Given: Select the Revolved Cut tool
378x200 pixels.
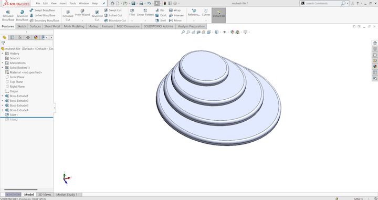Looking at the screenshot, I should tap(97, 15).
